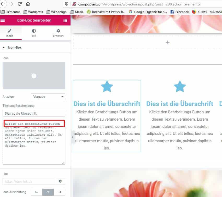The height and width of the screenshot is (197, 222).
Task: Select the star icon of second icon box
Action: coord(180,86)
